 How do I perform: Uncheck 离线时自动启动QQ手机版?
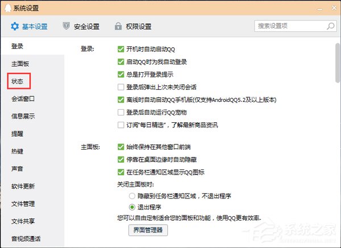(x=120, y=100)
